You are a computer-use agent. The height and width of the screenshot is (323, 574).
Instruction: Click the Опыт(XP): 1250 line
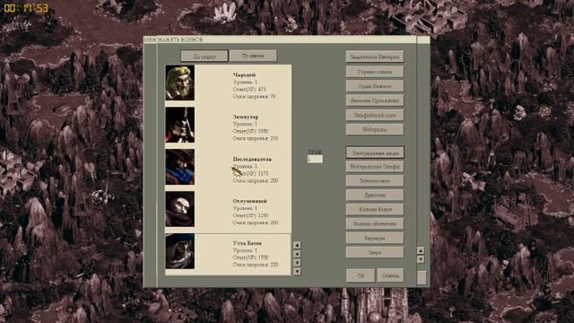pos(250,215)
